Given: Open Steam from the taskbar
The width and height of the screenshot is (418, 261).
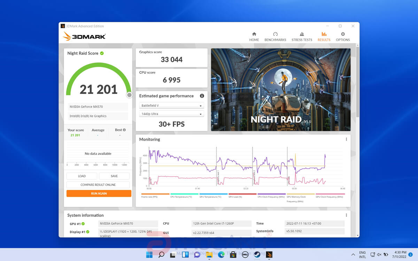Looking at the screenshot, I should click(x=257, y=255).
